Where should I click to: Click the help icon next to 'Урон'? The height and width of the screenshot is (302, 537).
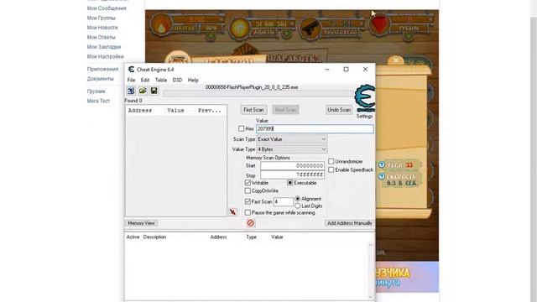[382, 165]
